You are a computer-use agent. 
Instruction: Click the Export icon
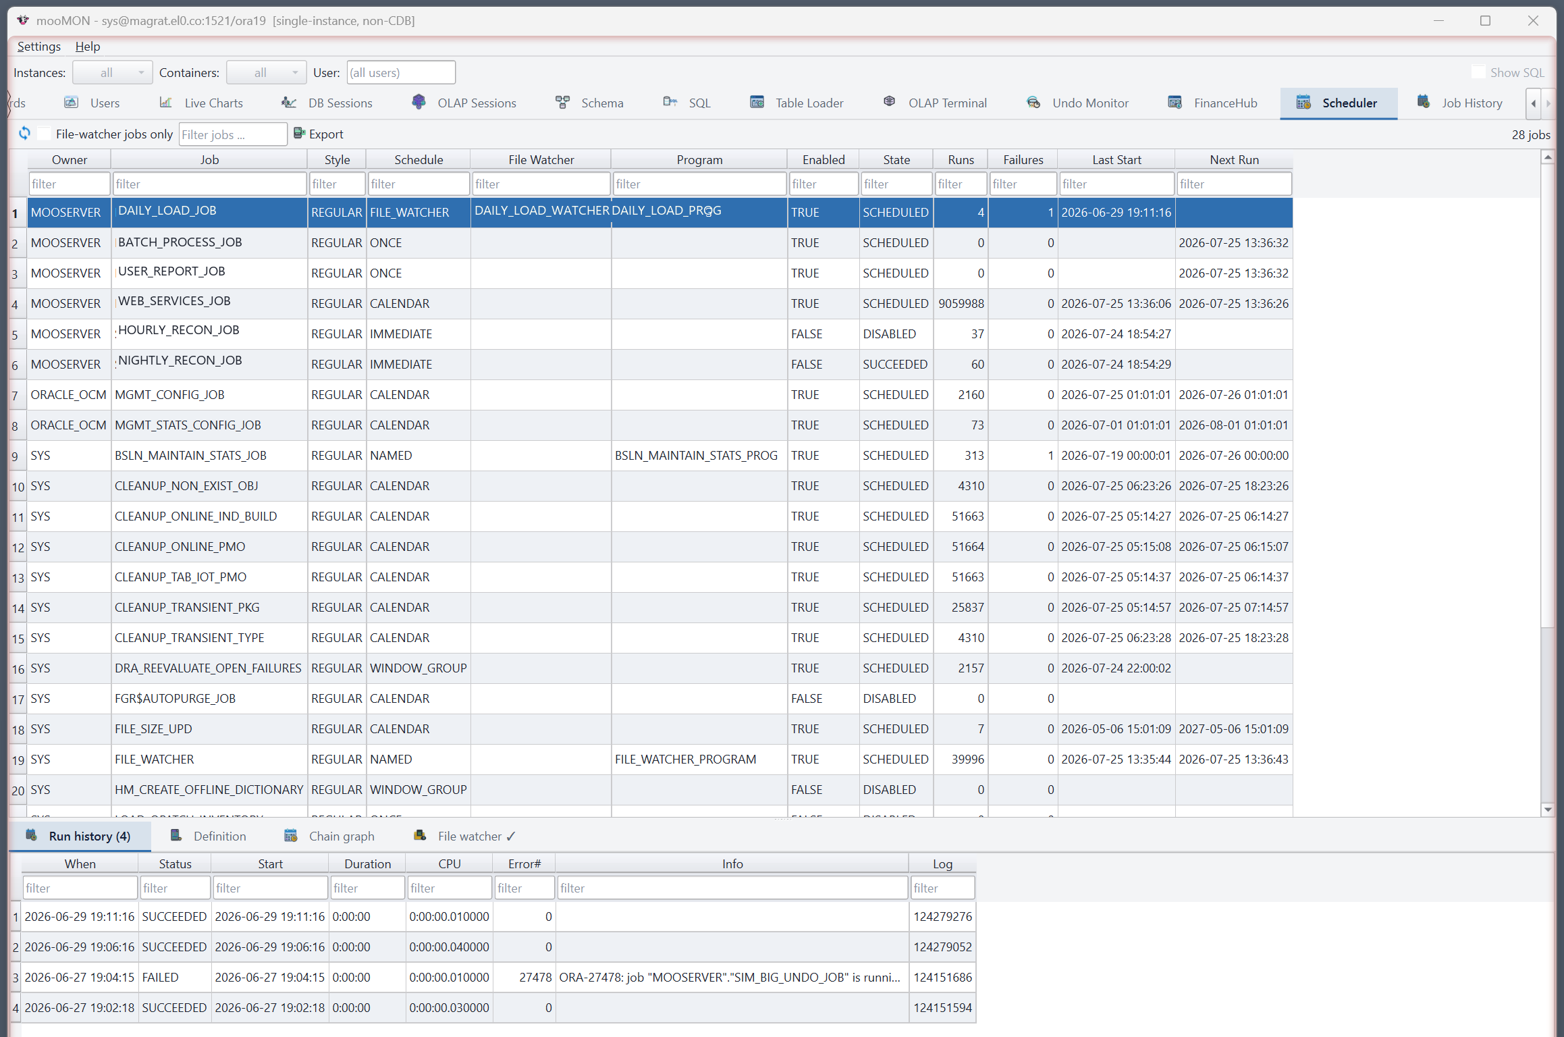pos(300,134)
